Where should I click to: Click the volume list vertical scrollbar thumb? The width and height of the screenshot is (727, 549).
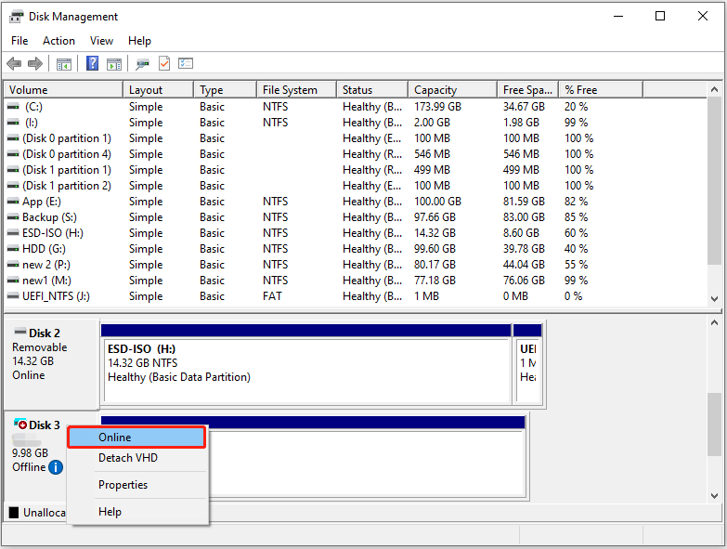point(715,181)
